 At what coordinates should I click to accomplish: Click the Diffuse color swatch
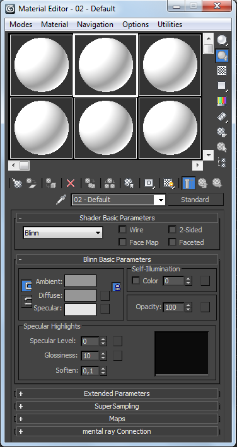click(x=80, y=295)
